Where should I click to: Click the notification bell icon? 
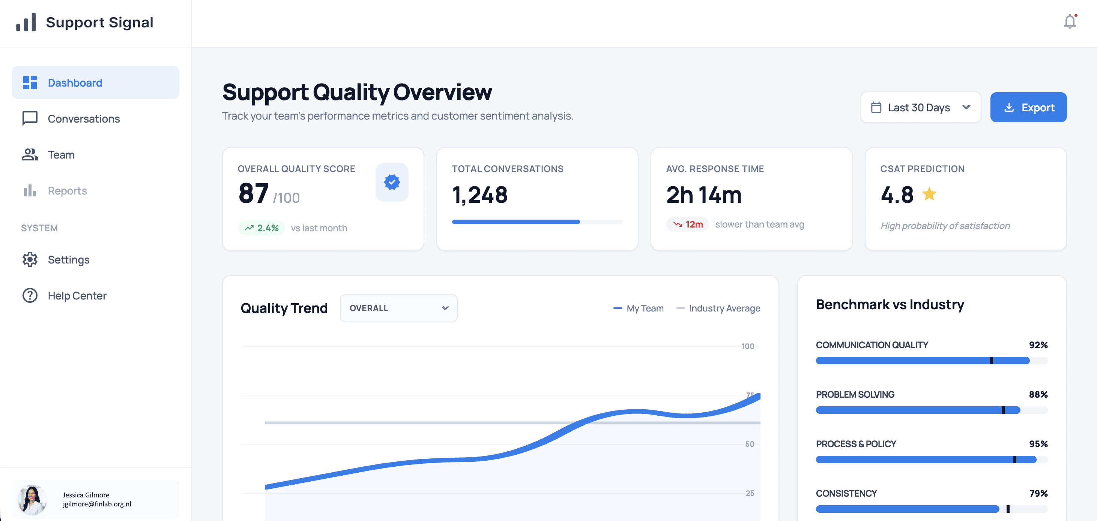1069,22
